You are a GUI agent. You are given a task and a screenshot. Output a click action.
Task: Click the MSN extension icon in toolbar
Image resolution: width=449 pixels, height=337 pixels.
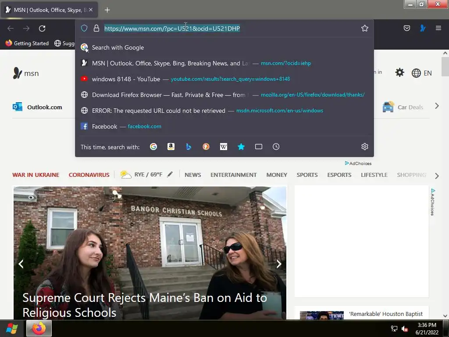(423, 28)
